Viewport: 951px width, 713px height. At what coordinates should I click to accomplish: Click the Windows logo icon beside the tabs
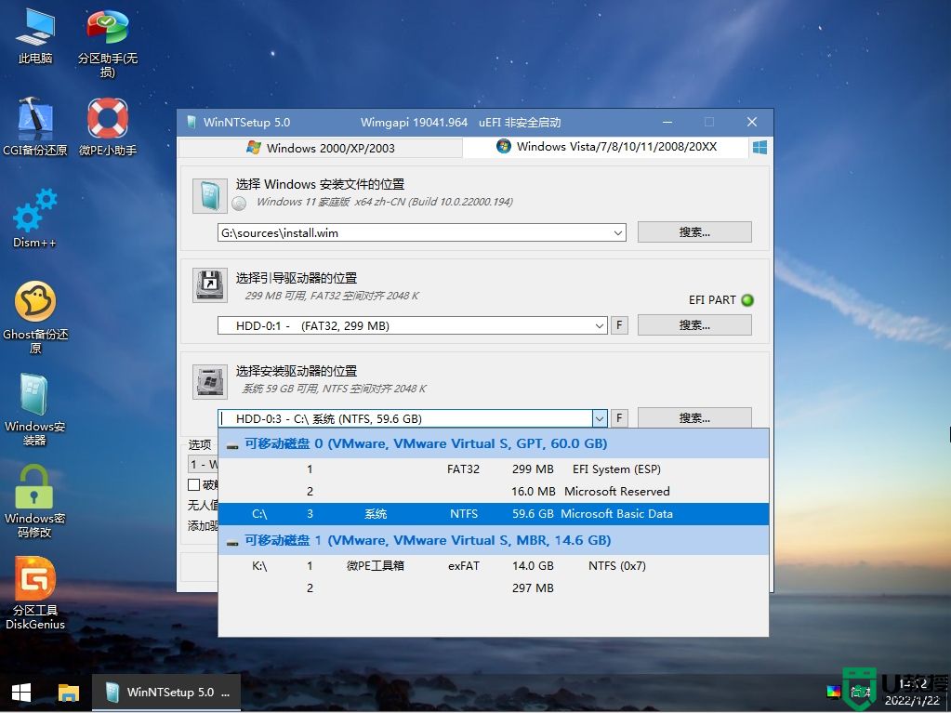(759, 146)
